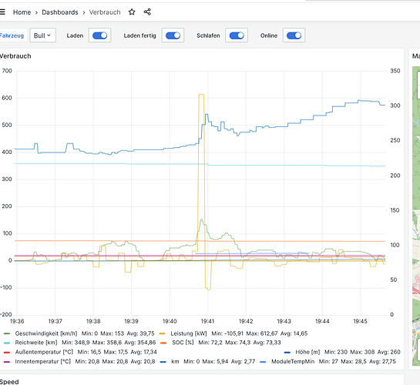Viewport: 420px width, 385px height.
Task: Toggle Außentemperatur [°C] legend series
Action: tap(44, 352)
